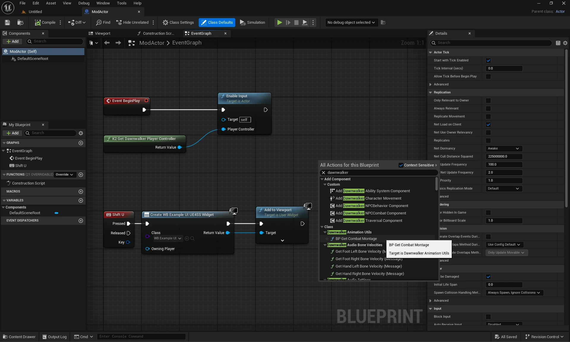Click Add in Components panel
The image size is (570, 342).
[12, 42]
